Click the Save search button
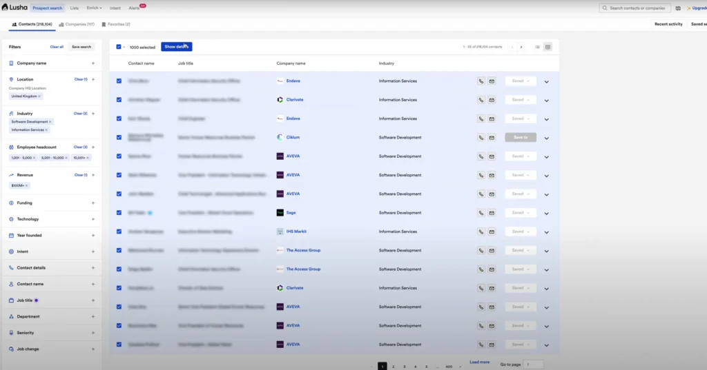This screenshot has width=707, height=370. pyautogui.click(x=81, y=47)
